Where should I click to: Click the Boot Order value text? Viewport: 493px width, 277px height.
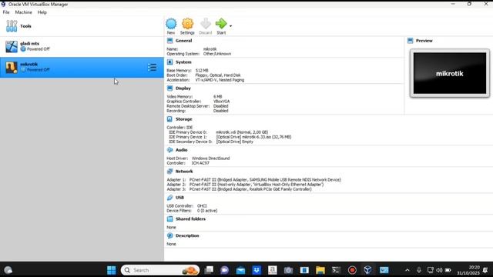[x=218, y=75]
